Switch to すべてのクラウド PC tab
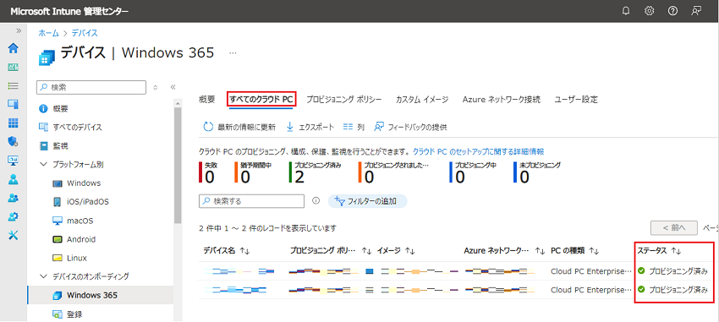 (x=262, y=100)
